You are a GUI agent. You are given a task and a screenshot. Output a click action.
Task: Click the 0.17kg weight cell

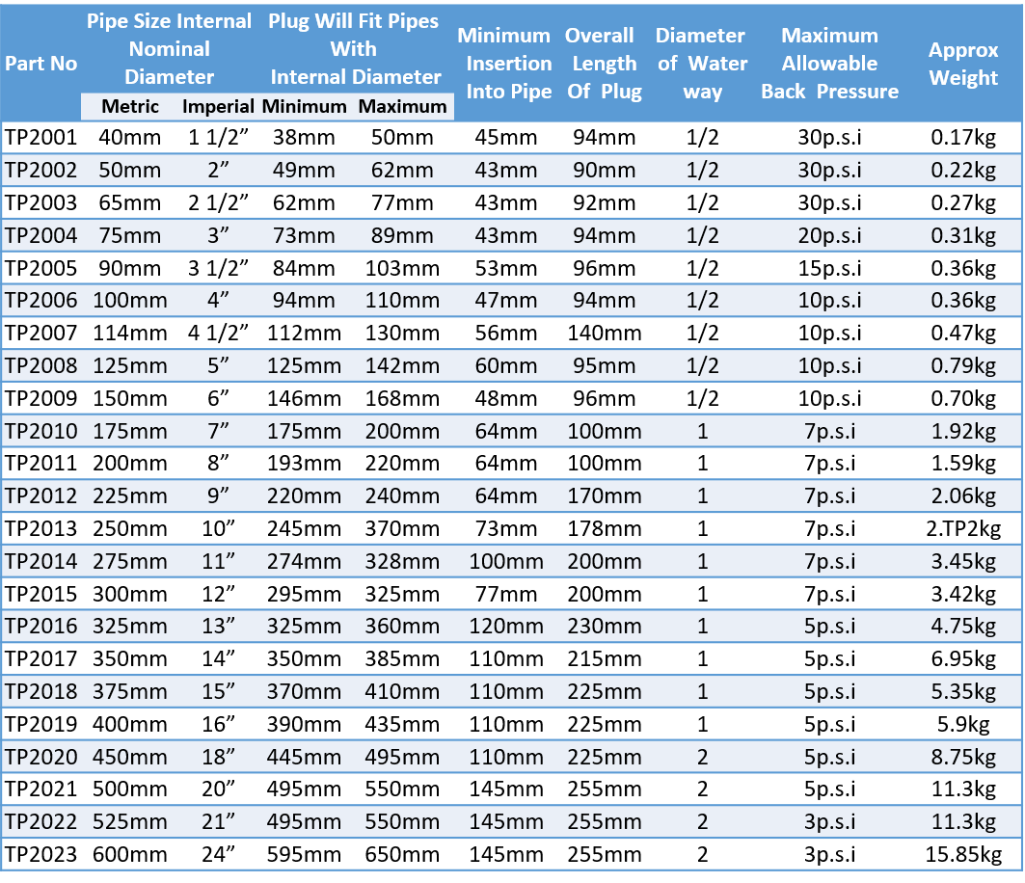click(x=963, y=137)
